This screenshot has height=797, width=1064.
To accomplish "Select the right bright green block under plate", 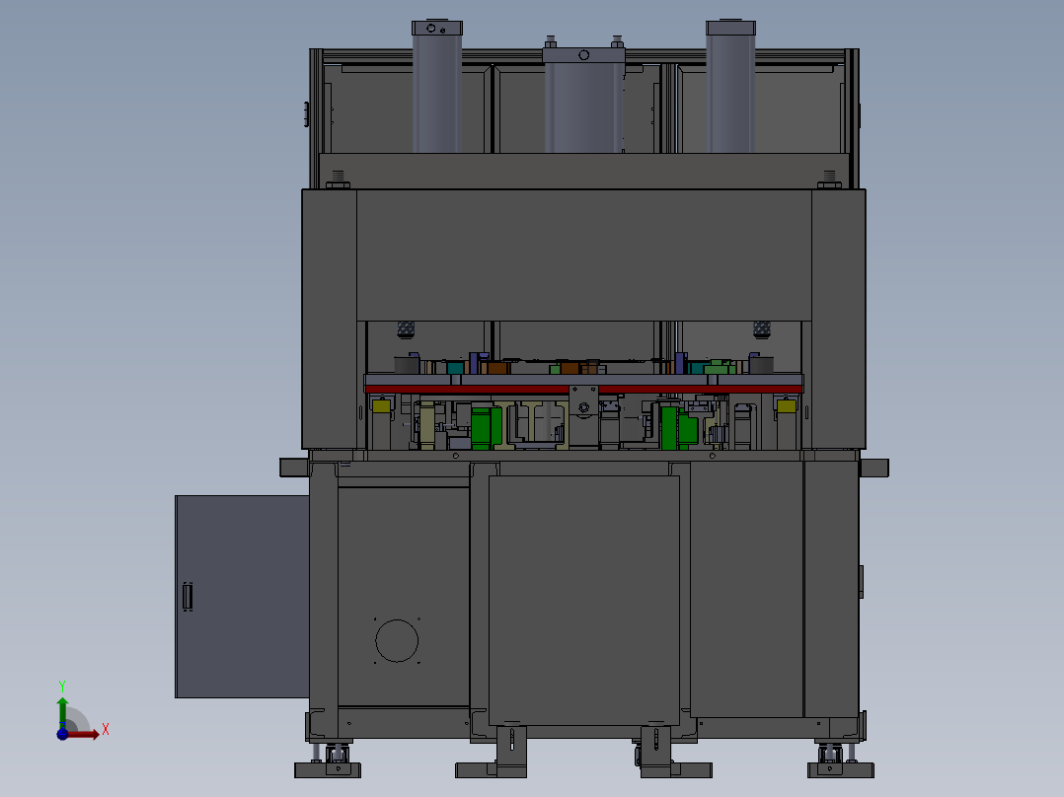I will point(679,428).
